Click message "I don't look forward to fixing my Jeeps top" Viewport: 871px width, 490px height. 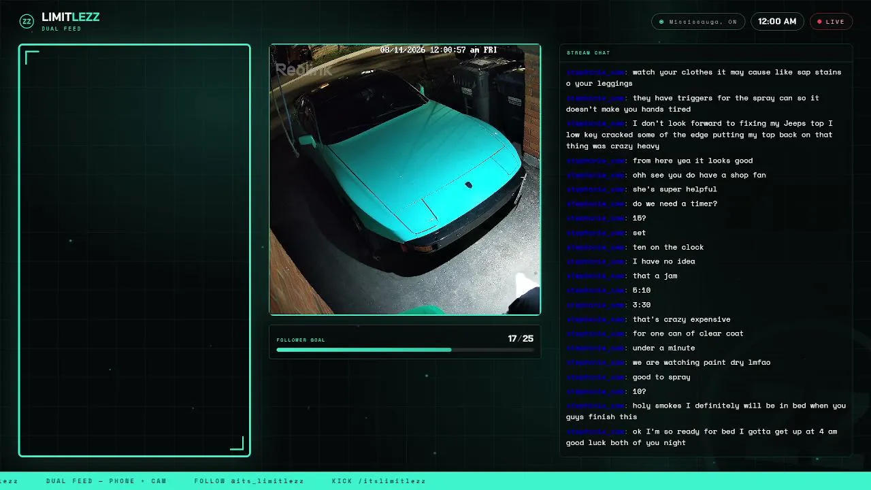tap(706, 135)
